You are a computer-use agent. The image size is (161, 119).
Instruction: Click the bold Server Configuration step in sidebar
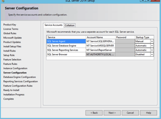click(15, 73)
